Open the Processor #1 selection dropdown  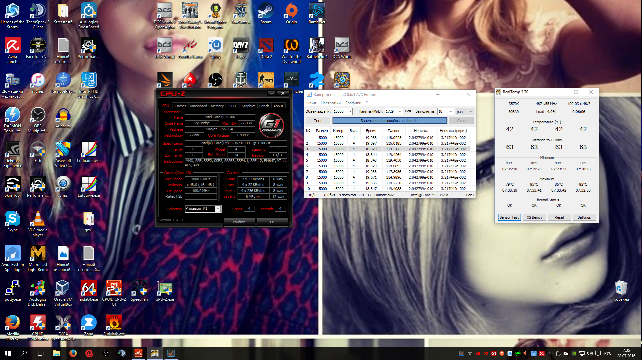(218, 209)
